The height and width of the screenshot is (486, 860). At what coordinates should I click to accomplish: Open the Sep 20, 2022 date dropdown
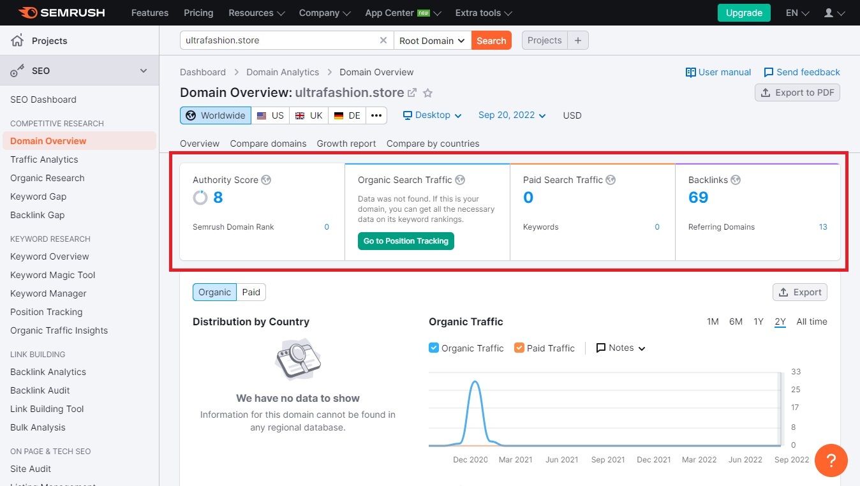click(x=512, y=115)
